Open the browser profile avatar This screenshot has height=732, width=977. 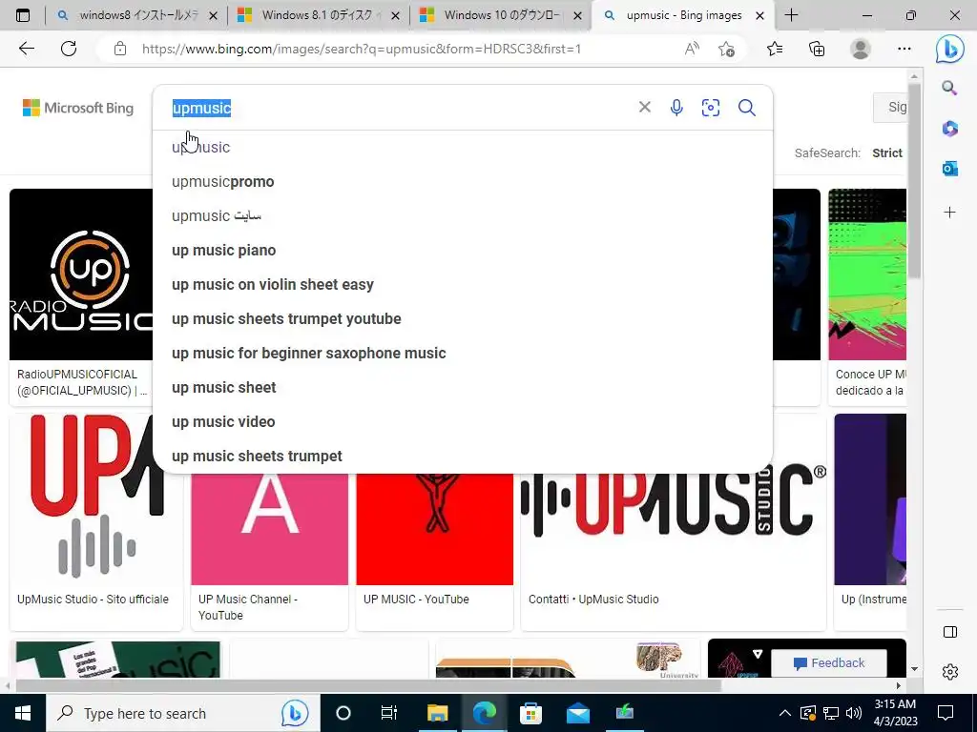click(861, 49)
